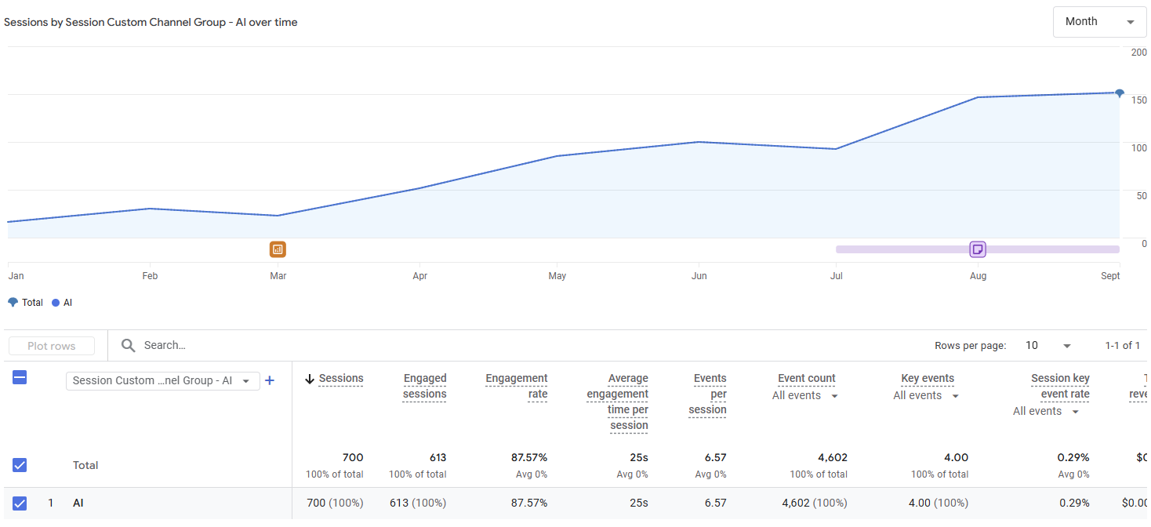This screenshot has height=527, width=1151.
Task: Click the orange insights icon near Mar
Action: pyautogui.click(x=278, y=249)
